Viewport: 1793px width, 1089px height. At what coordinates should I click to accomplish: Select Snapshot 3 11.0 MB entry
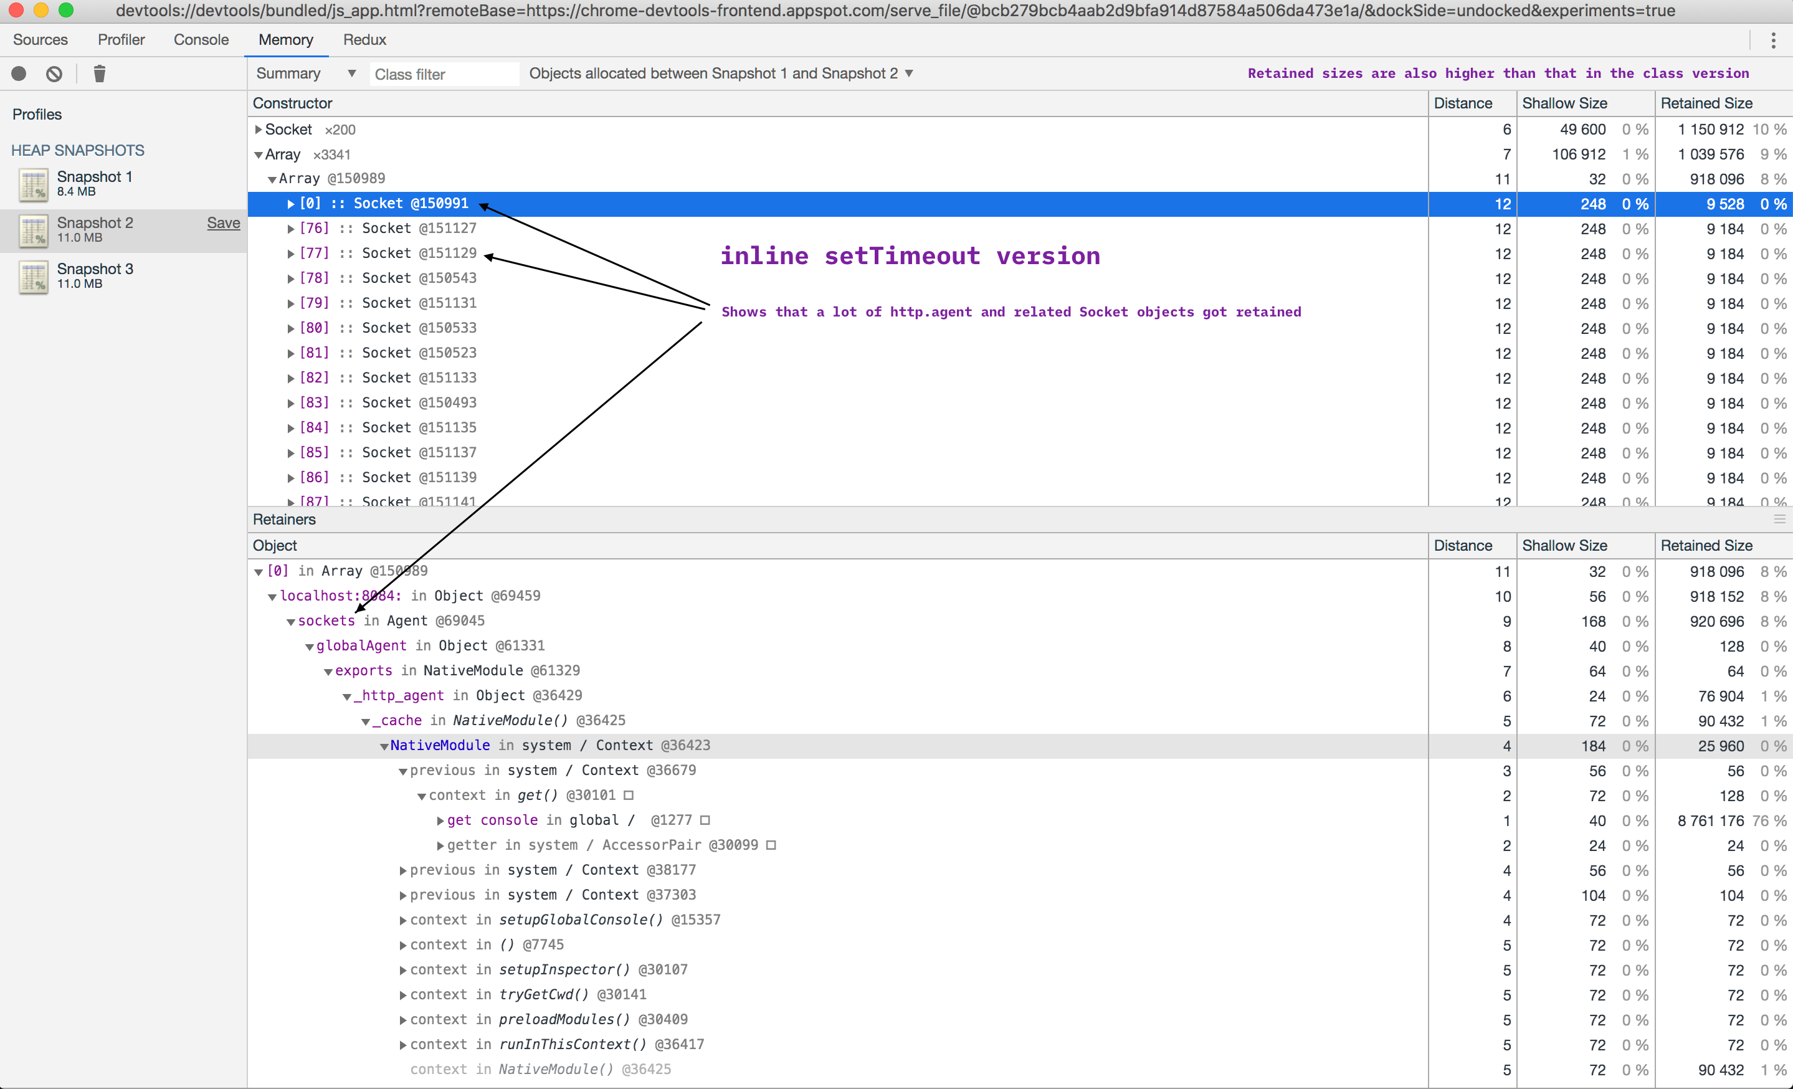124,277
